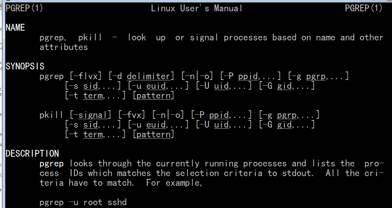Click the PGREP(1) header on the right
Viewport: 392px width, 208px height.
click(363, 8)
